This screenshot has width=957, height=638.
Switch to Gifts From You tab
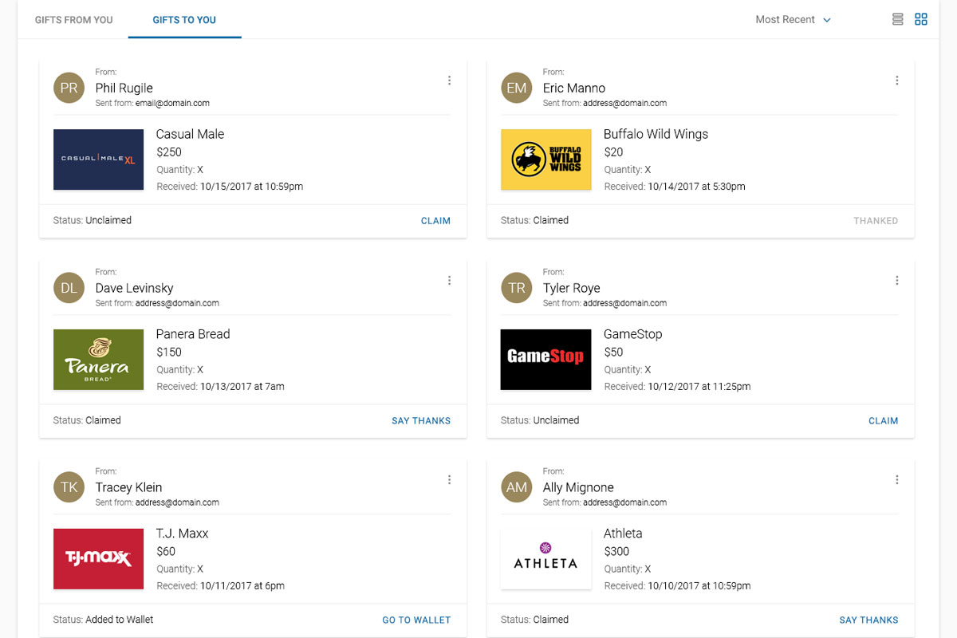pos(73,20)
